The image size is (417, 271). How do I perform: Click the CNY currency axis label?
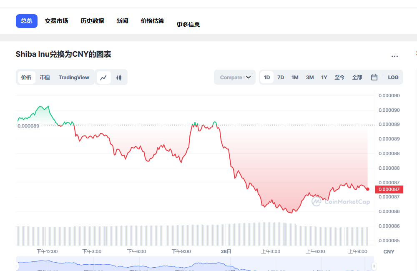pyautogui.click(x=389, y=251)
